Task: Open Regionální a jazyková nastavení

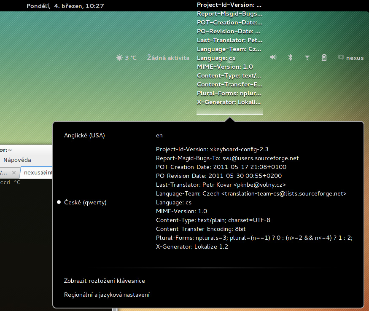Action: coord(107,295)
